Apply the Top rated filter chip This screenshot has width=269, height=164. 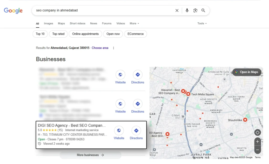pos(58,34)
